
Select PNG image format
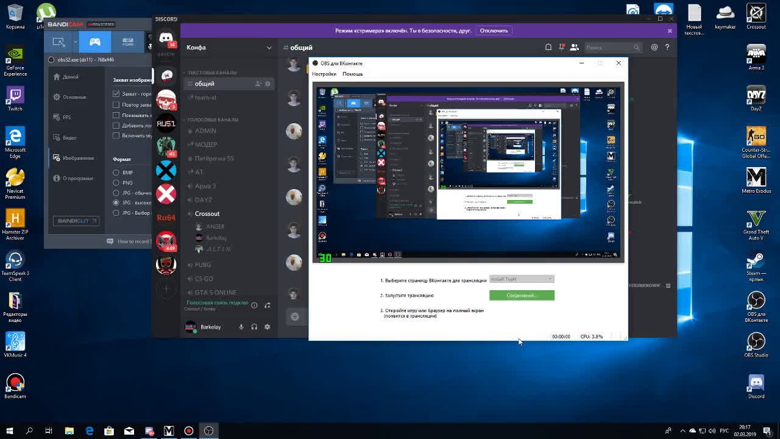[x=116, y=182]
